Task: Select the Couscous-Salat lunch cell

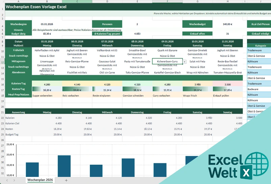Action: 107,61
